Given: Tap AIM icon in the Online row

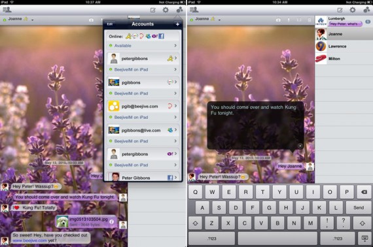Looking at the screenshot, I should click(128, 36).
